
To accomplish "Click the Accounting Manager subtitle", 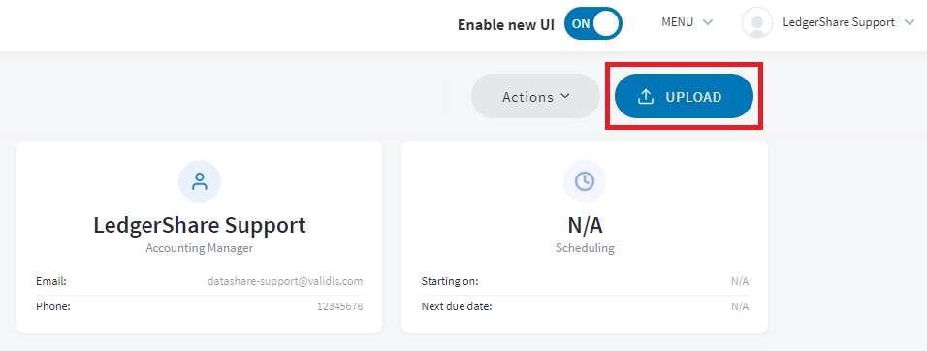I will pos(200,248).
